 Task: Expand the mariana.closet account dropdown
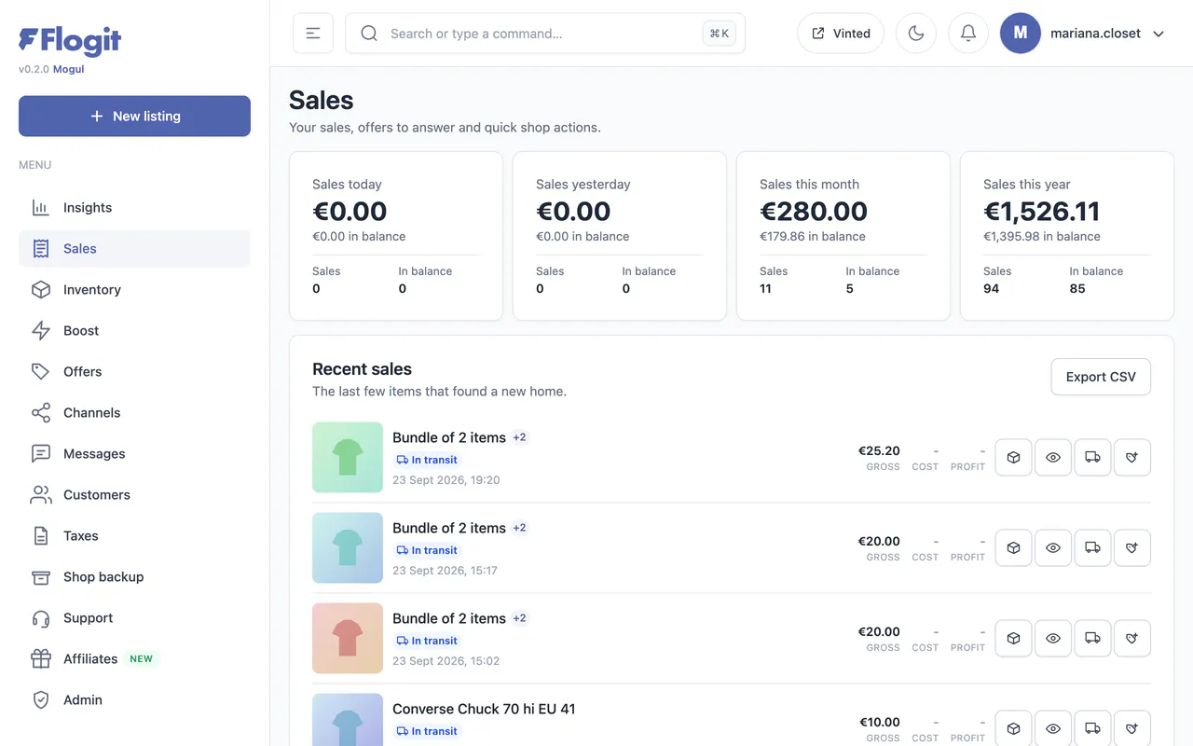click(x=1159, y=34)
